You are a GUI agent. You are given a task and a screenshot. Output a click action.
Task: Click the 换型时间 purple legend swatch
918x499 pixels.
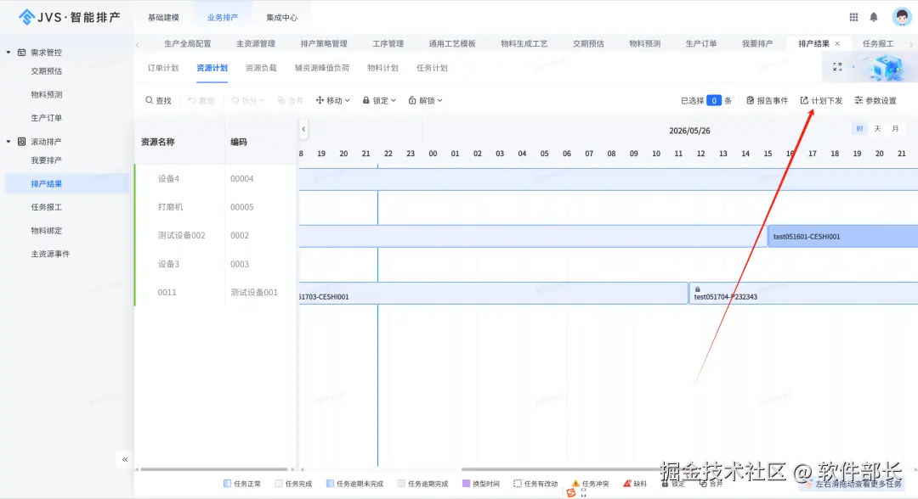pyautogui.click(x=466, y=483)
